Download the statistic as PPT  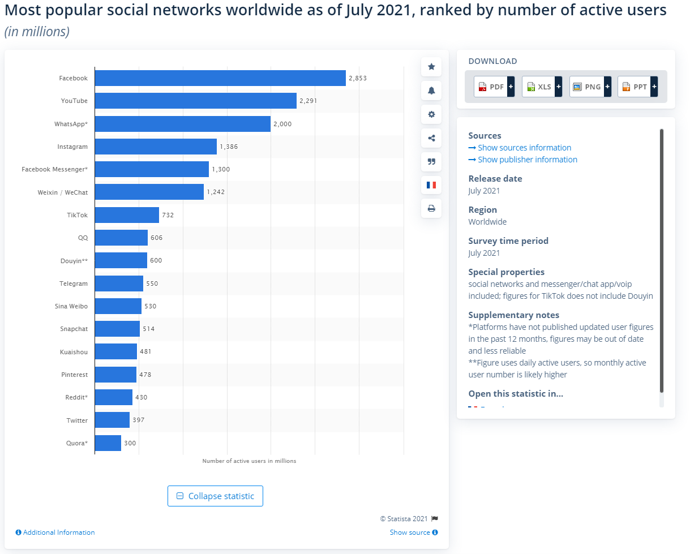(x=634, y=86)
